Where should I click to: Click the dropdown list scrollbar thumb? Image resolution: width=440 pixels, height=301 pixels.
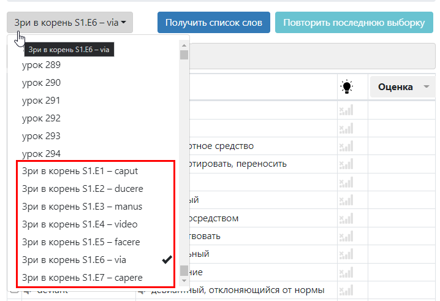pos(184,270)
